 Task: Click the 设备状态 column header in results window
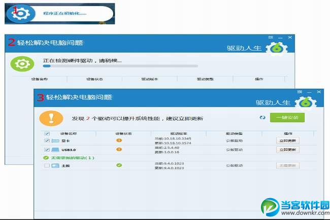click(123, 134)
